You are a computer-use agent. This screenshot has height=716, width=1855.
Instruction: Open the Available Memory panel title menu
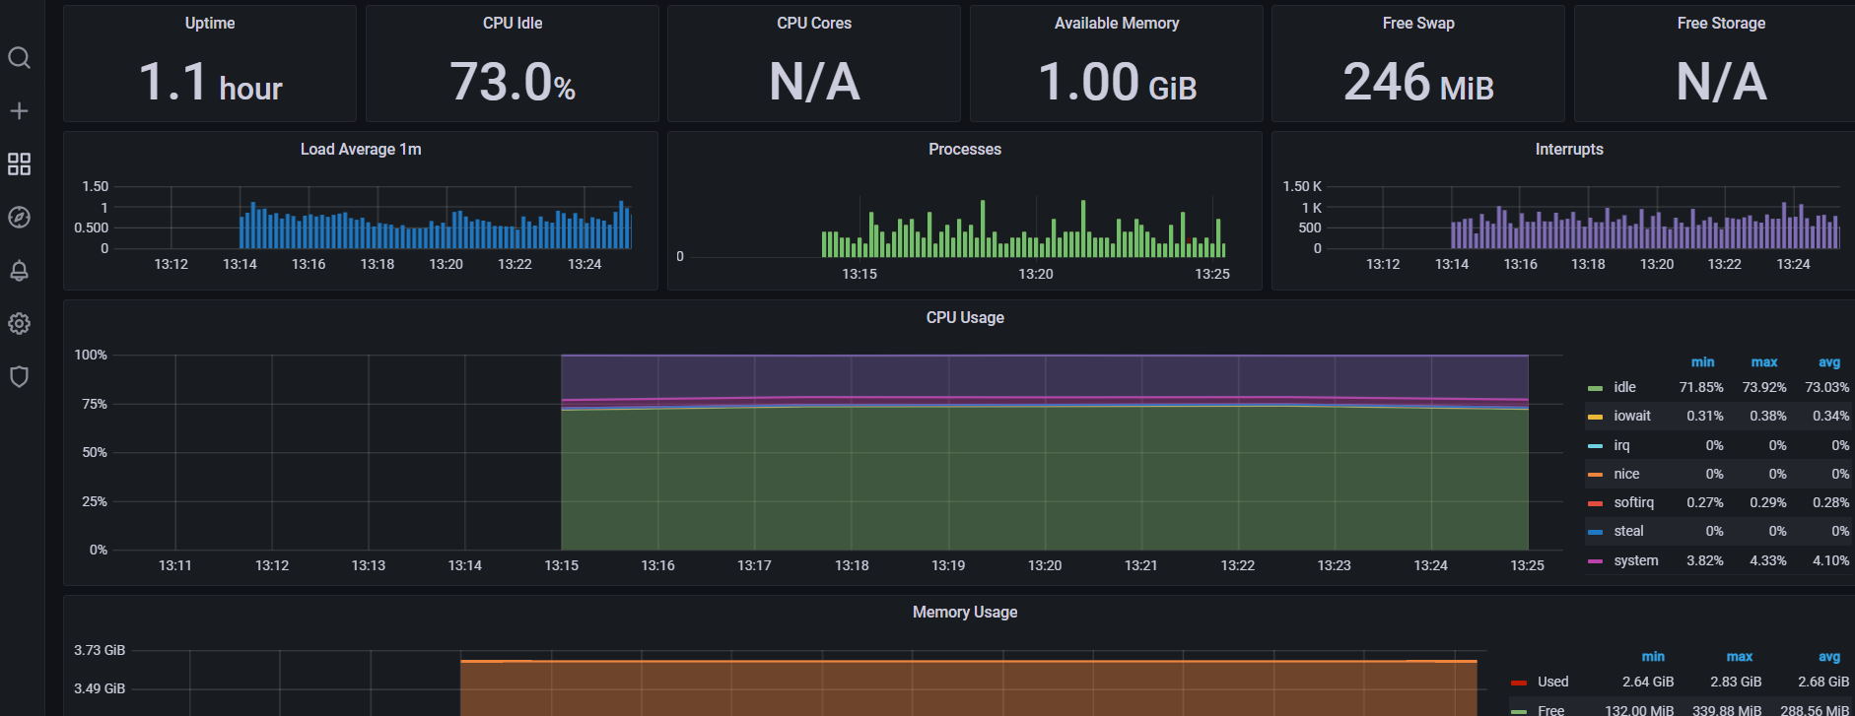(1117, 23)
